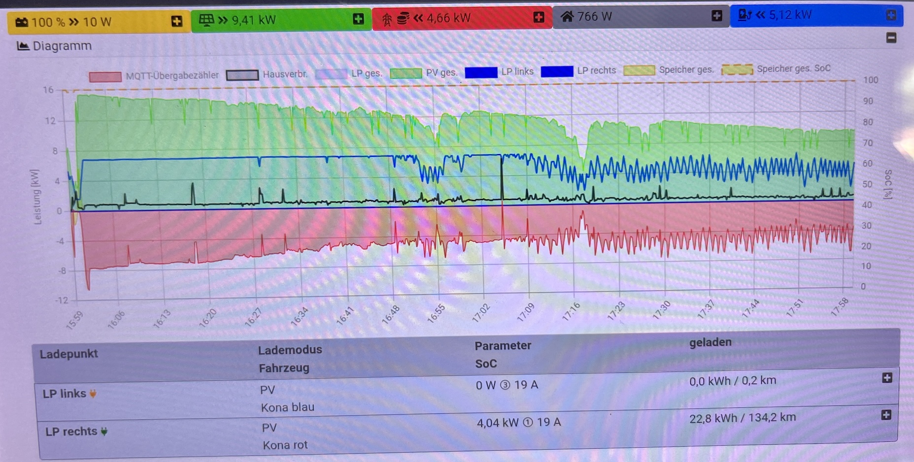Click the 22,8 kWh / 134,2 km cell
The height and width of the screenshot is (462, 914).
click(x=743, y=418)
